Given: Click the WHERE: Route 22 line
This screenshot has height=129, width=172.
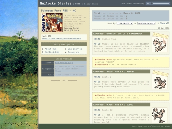Looking at the screenshot, I should (x=103, y=110).
